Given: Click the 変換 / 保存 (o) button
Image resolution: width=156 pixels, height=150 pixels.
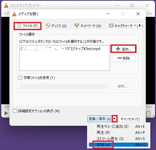Looking at the screenshot, I should click(x=100, y=119).
